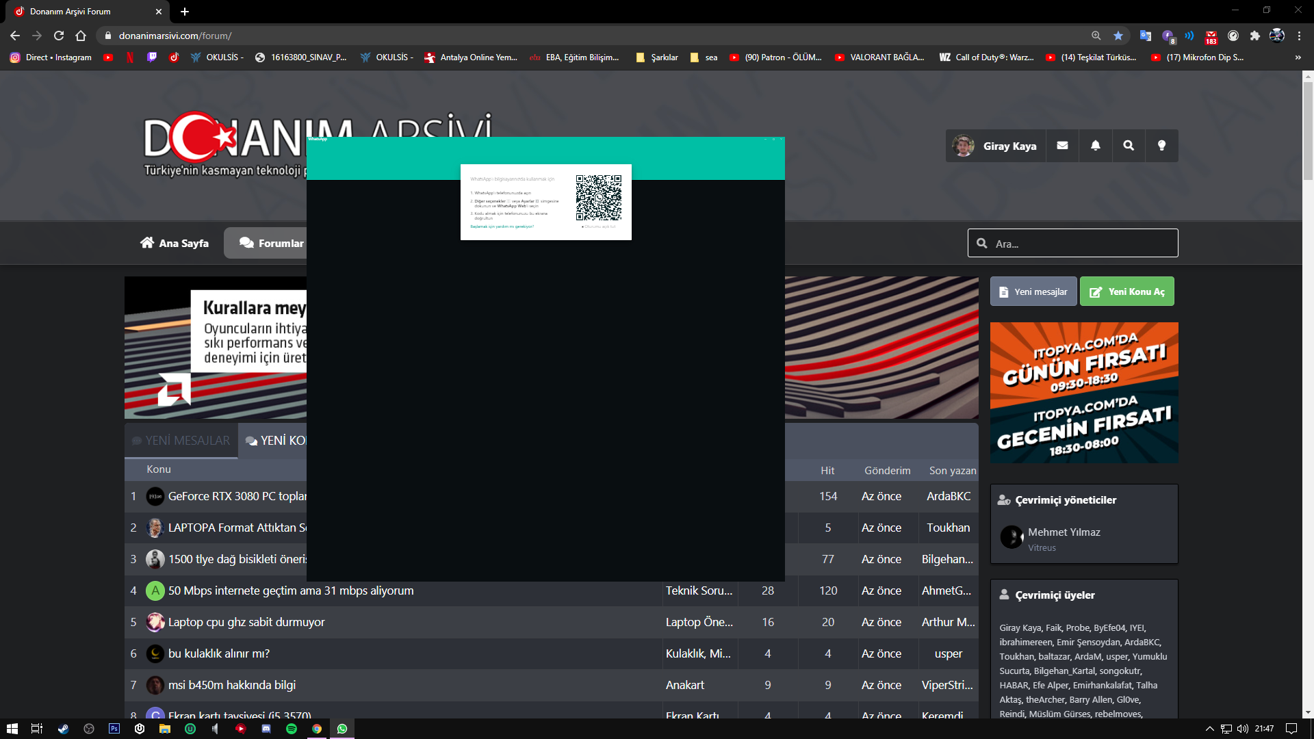1314x739 pixels.
Task: Open the '50 Mbps internete geçtim' thread
Action: 291,591
